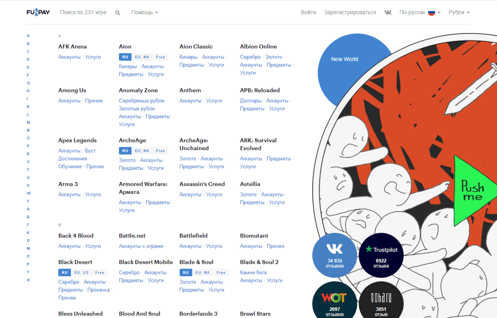Open Услуги under ARK: Survival Evolved
The width and height of the screenshot is (497, 318).
click(248, 166)
